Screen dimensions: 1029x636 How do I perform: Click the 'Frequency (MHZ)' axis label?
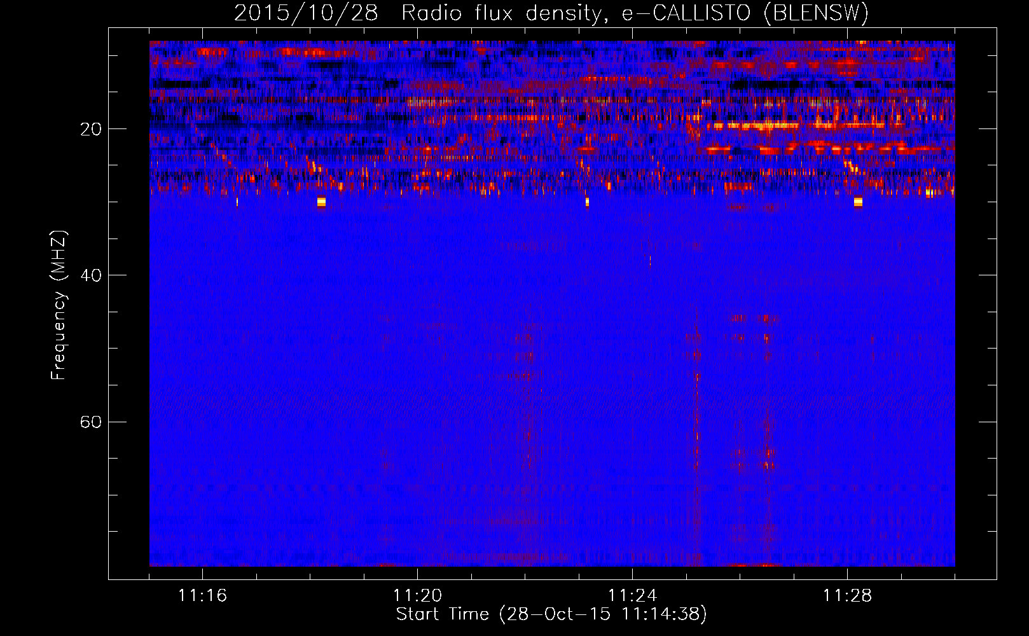pos(59,305)
